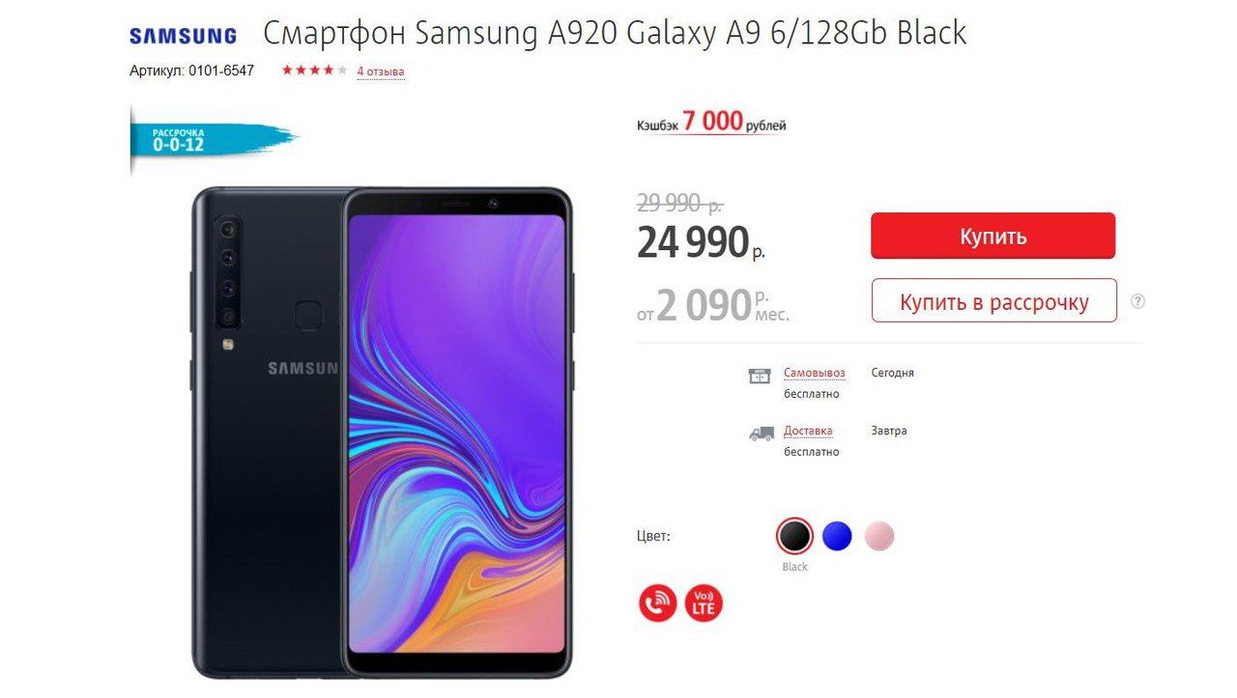This screenshot has width=1237, height=698.
Task: Click the Кэшбэк 7 000 рублей link
Action: pos(711,123)
